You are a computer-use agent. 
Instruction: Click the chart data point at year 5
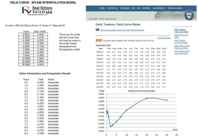point(116,122)
